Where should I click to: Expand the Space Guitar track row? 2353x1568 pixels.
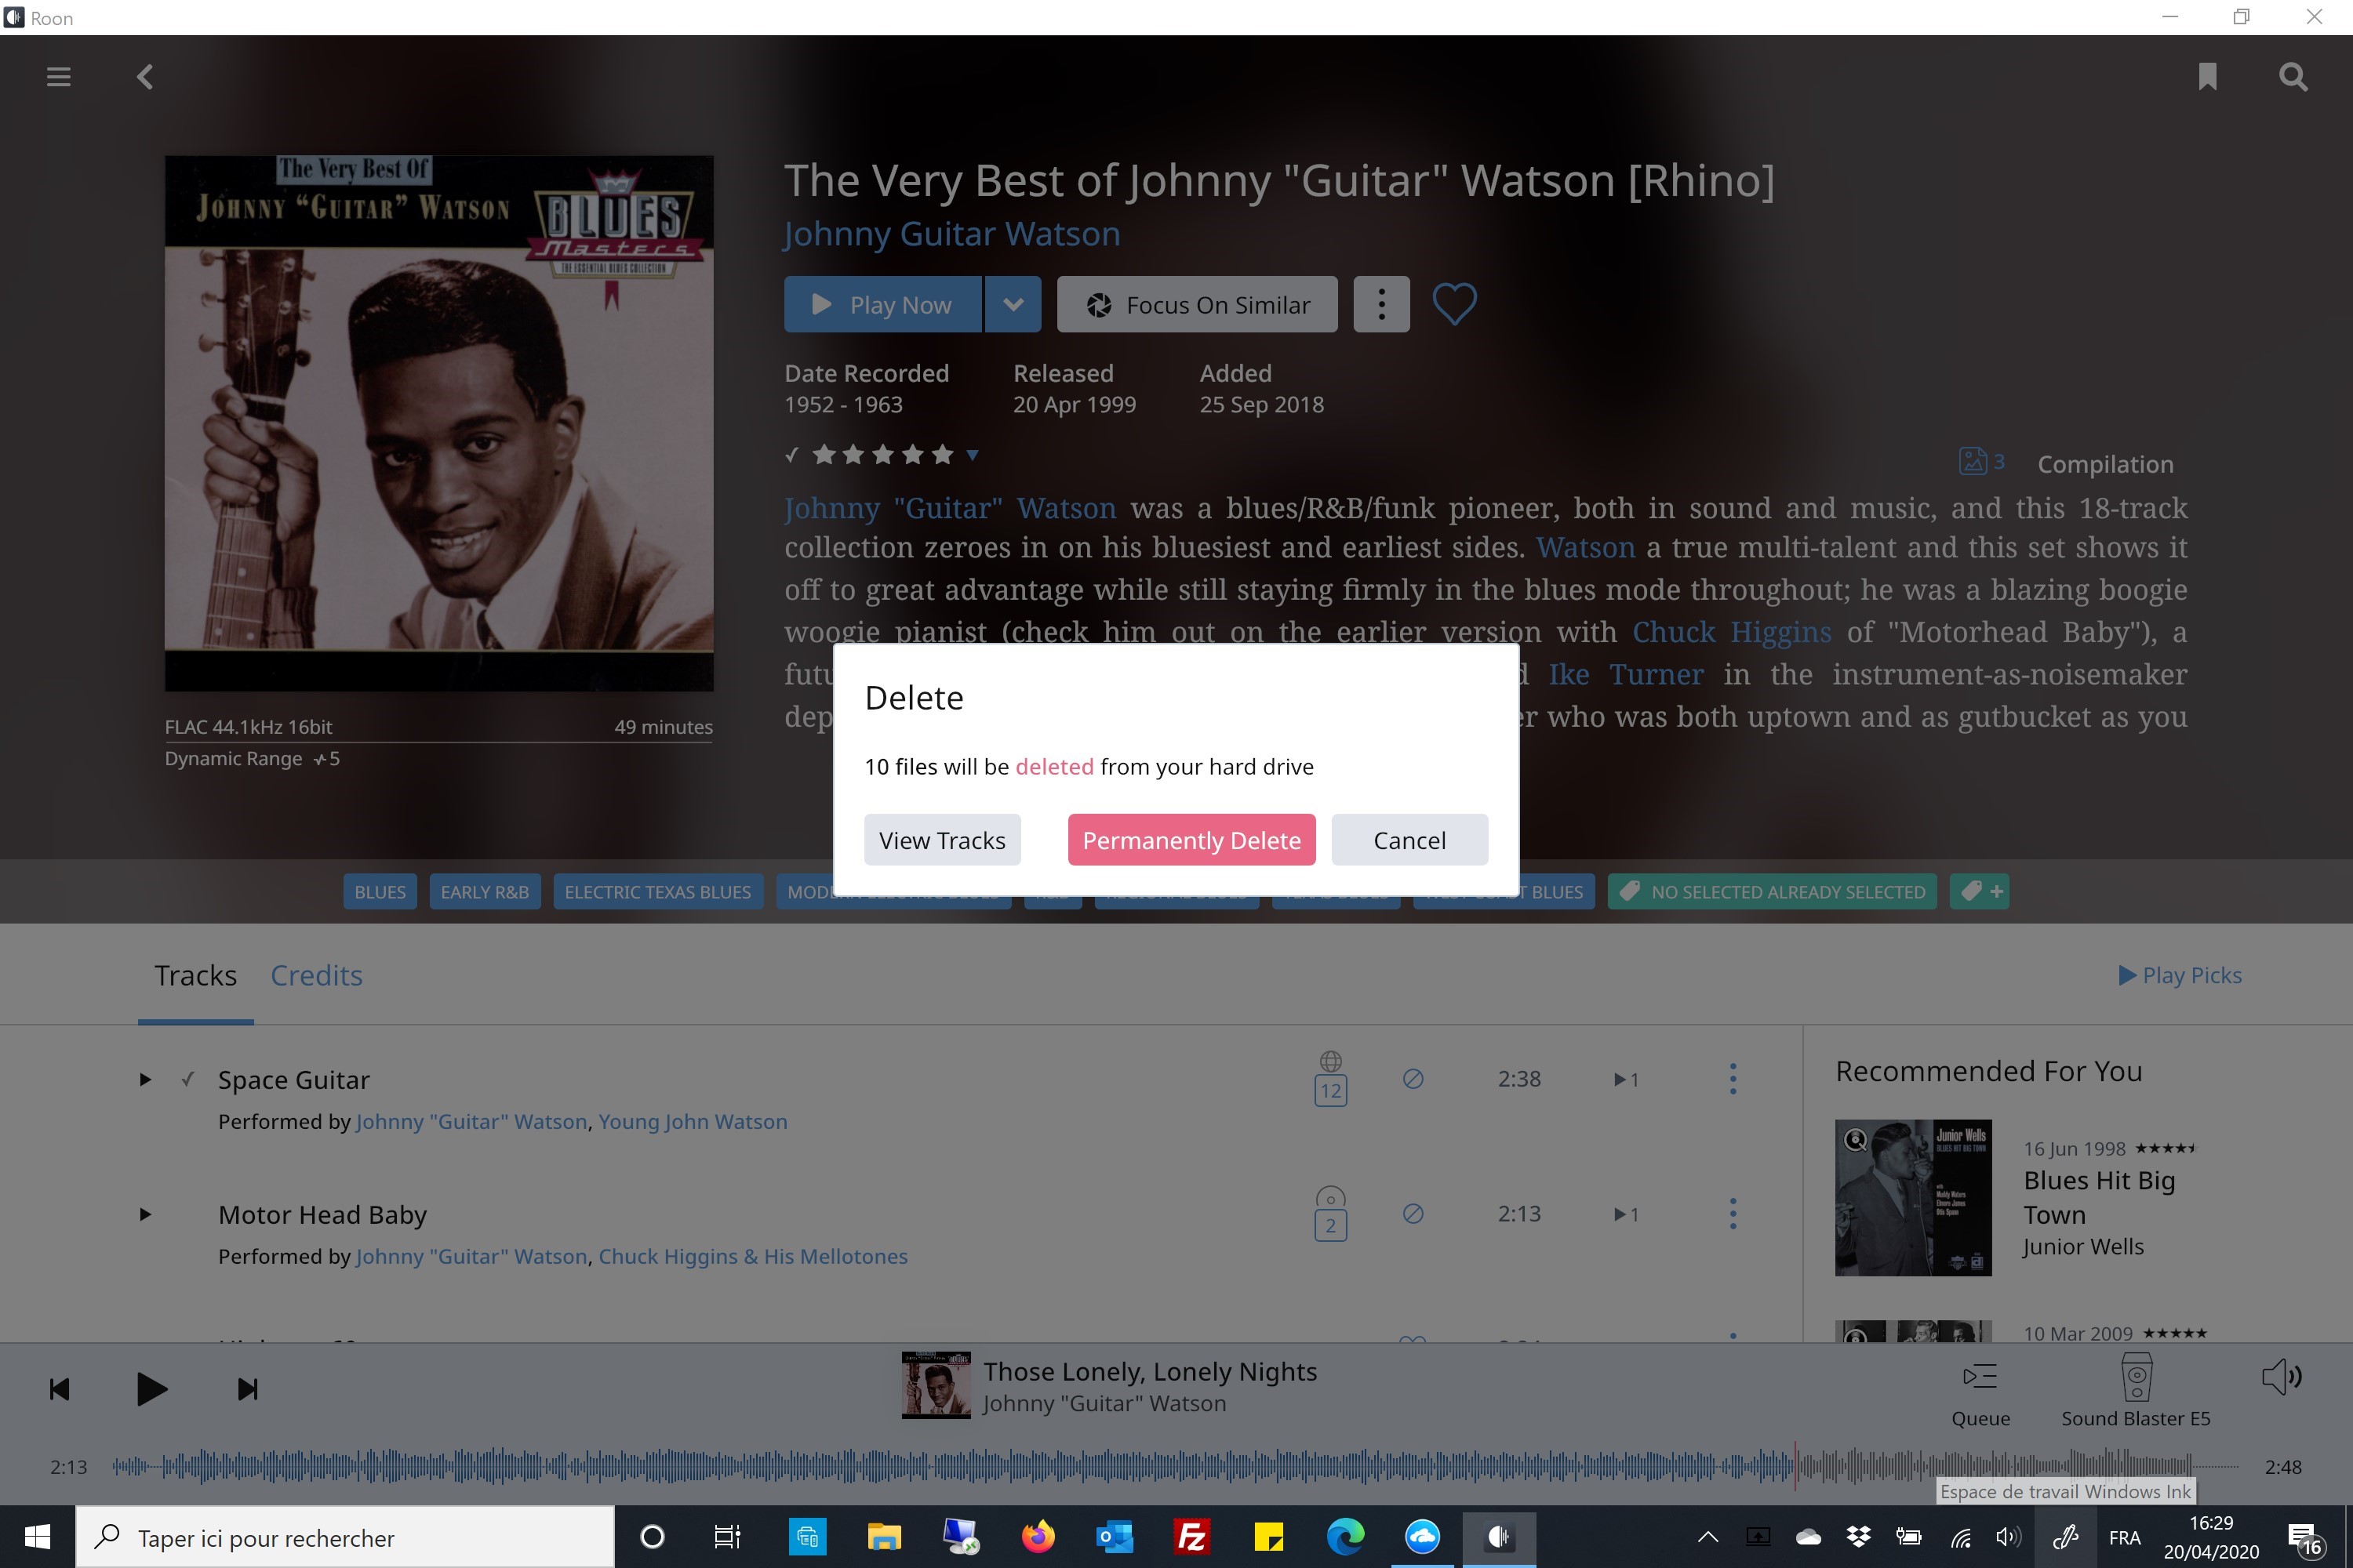pos(145,1079)
